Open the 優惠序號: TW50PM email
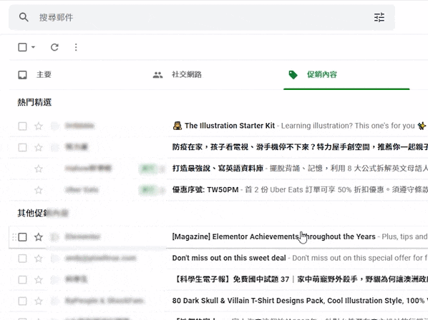Screen dimensions: 428x320 pyautogui.click(x=205, y=189)
